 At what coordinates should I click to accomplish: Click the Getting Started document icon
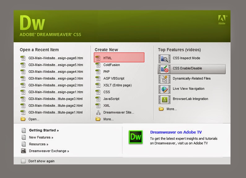(24, 130)
